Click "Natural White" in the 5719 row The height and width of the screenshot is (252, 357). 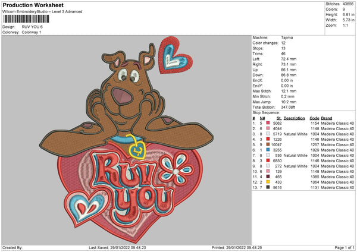pyautogui.click(x=296, y=134)
